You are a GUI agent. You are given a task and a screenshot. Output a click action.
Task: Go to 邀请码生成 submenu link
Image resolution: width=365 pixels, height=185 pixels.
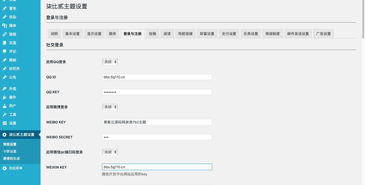(x=11, y=158)
